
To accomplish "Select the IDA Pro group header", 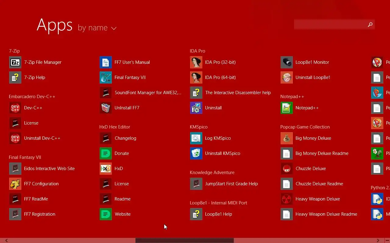I will coord(197,51).
